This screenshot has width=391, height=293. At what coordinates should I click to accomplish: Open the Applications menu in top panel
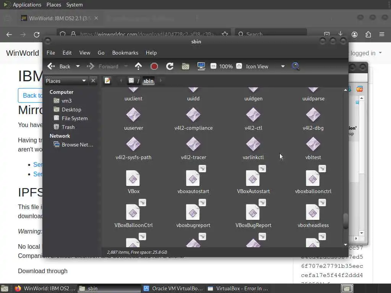coord(27,5)
